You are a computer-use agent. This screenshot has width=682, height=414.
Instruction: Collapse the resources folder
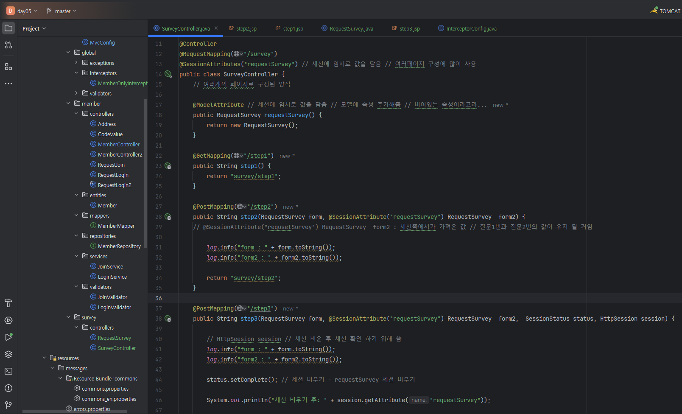44,358
